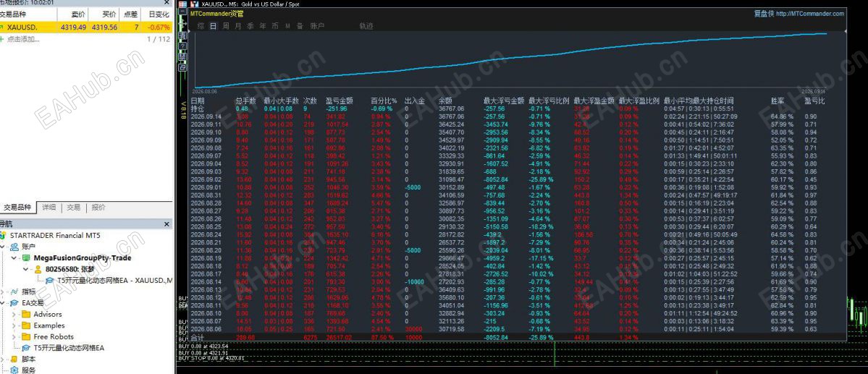Image resolution: width=868 pixels, height=374 pixels.
Task: Switch to the 交易品种 tab
Action: [17, 208]
